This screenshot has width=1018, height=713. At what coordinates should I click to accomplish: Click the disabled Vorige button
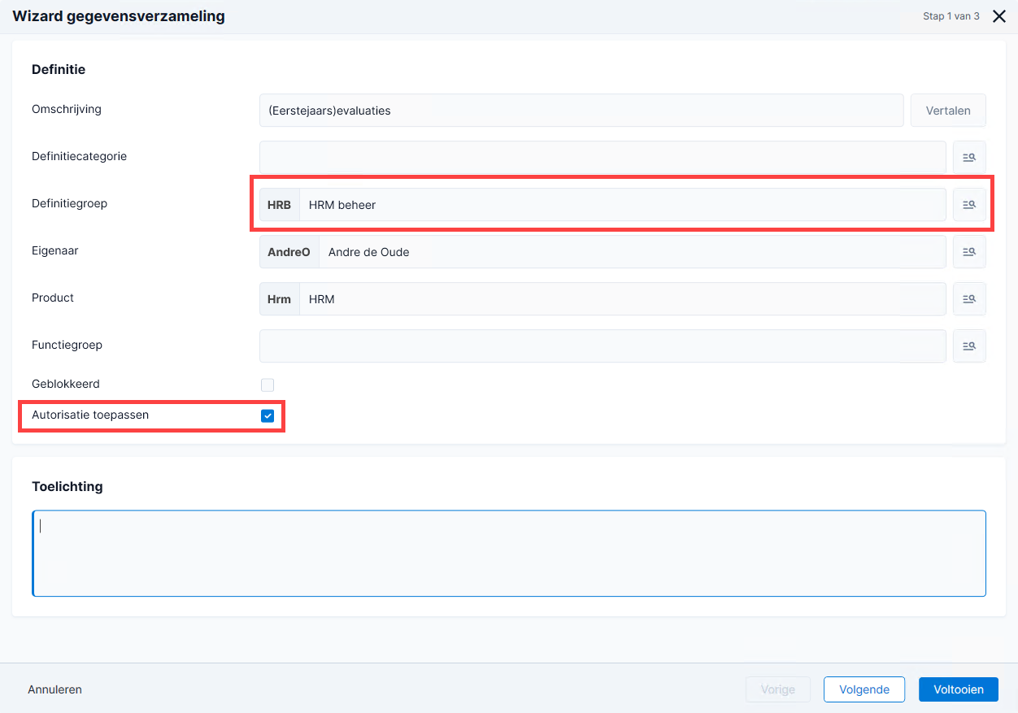click(778, 689)
